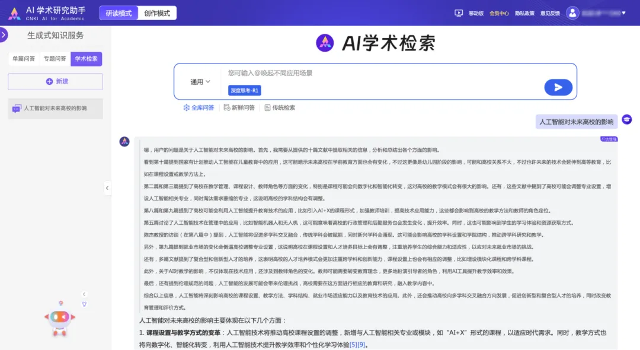The width and height of the screenshot is (640, 350).
Task: Switch to 研读模式 reading mode
Action: 119,13
